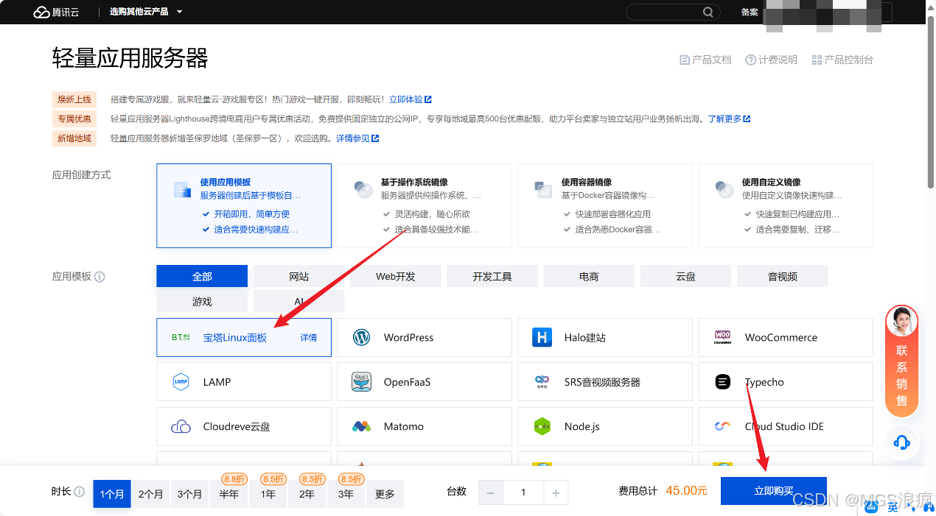Image resolution: width=936 pixels, height=516 pixels.
Task: Click the Tencent Cloud logo
Action: pos(57,12)
